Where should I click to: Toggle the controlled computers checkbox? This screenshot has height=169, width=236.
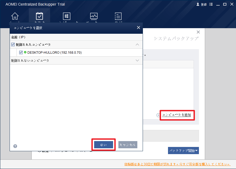coord(13,45)
